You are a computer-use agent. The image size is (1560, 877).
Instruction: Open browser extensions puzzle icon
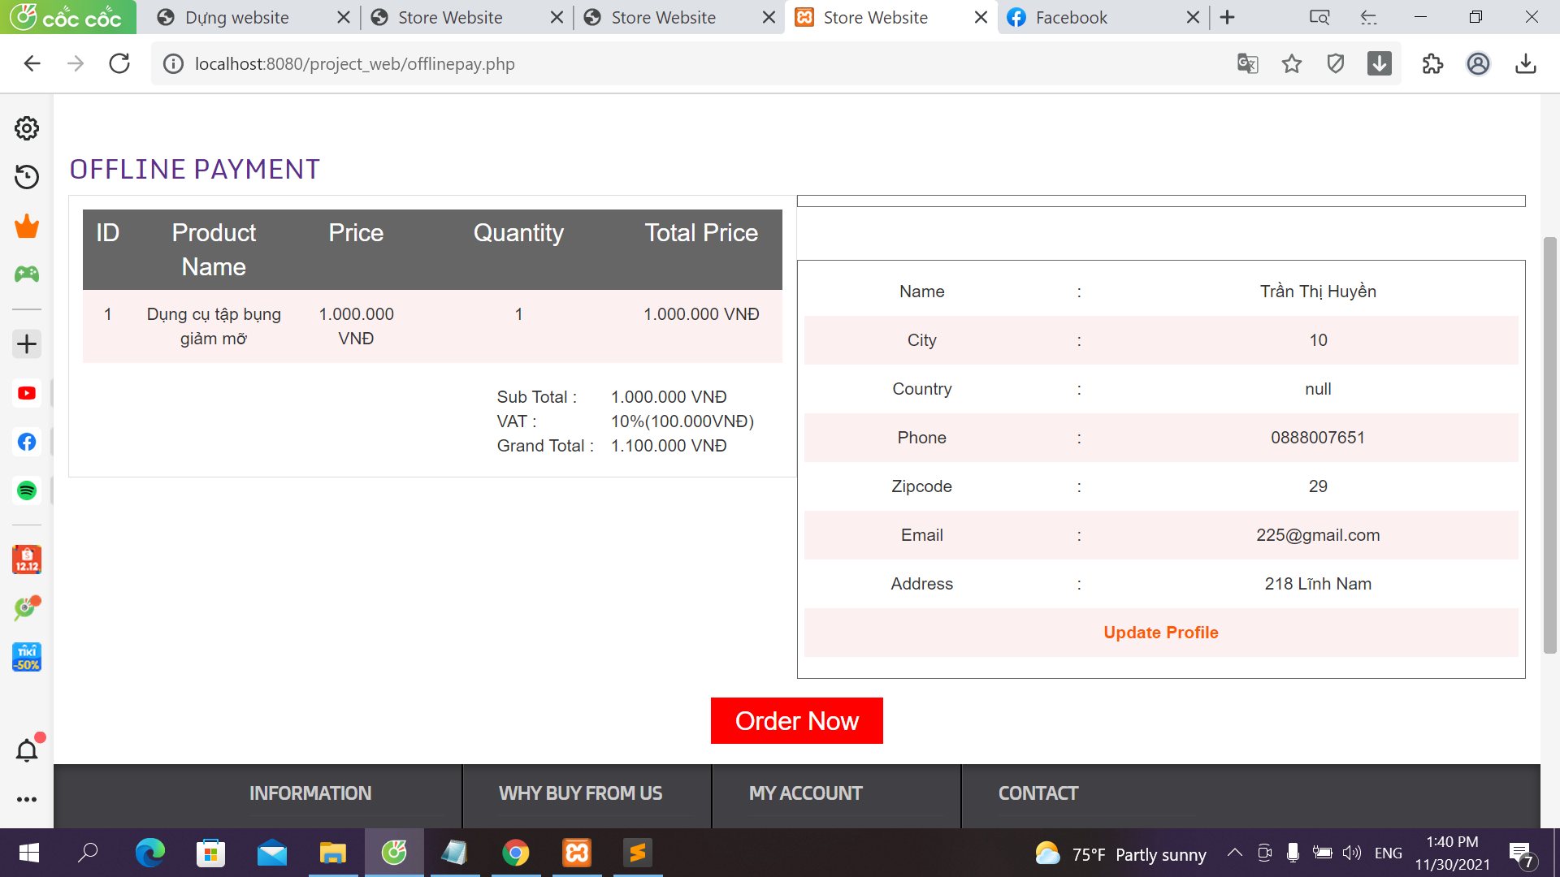(1432, 63)
